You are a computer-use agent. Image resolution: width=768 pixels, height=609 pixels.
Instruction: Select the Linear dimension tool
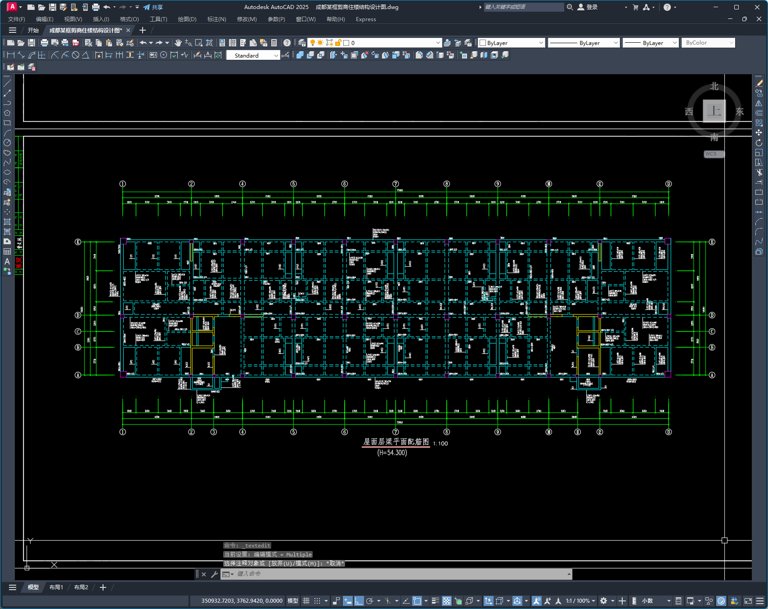(x=11, y=55)
